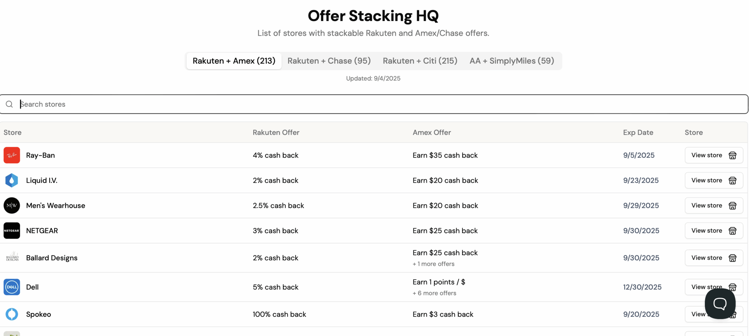Expand Ballard Designs' 1 more offers

(x=433, y=264)
